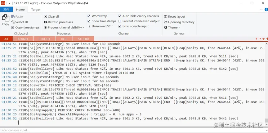
Task: Switch to the DECI channel tab
Action: click(x=64, y=39)
